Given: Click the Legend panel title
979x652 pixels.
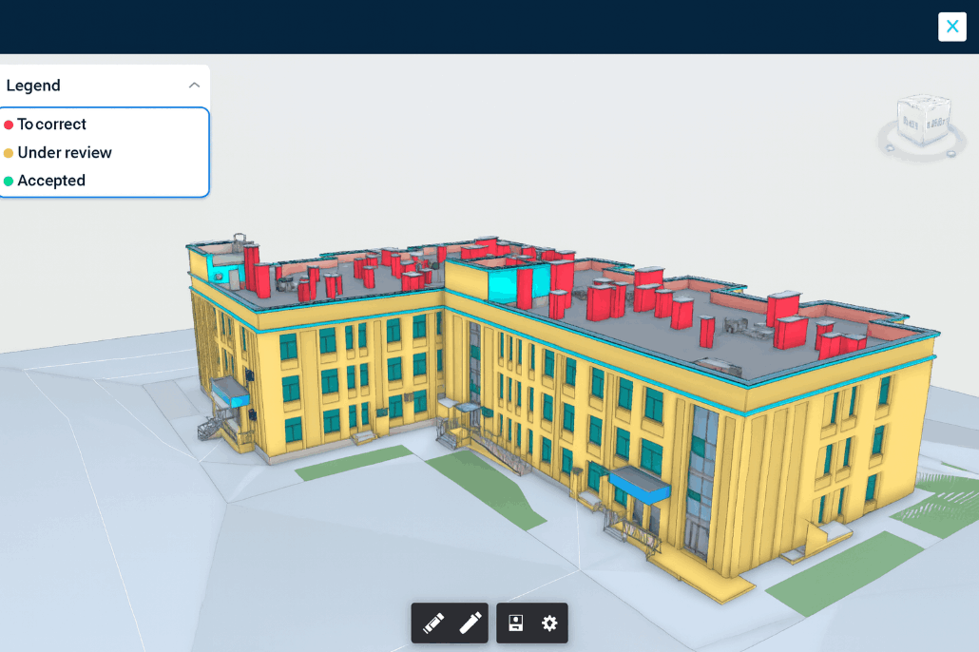Looking at the screenshot, I should click(33, 85).
